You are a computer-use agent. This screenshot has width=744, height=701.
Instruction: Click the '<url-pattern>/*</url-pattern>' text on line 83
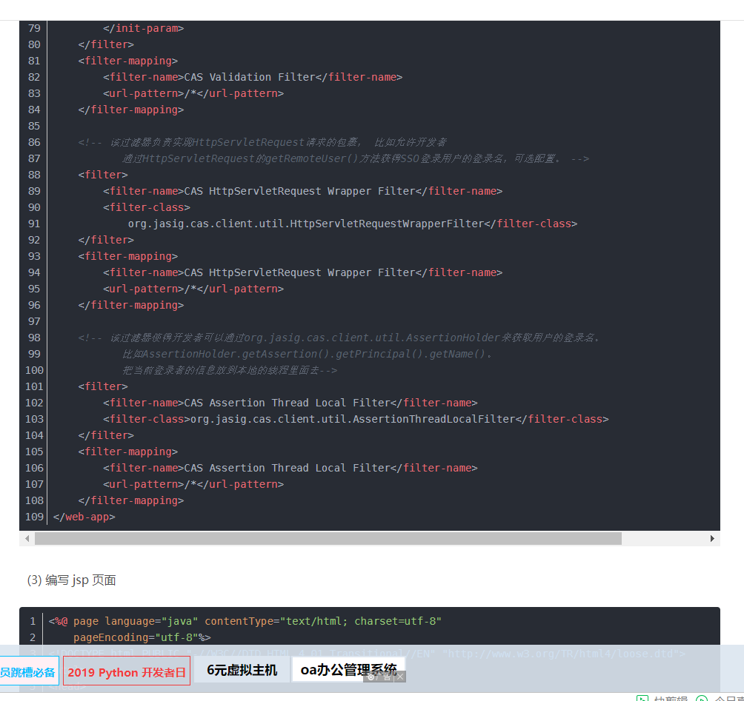click(x=193, y=93)
